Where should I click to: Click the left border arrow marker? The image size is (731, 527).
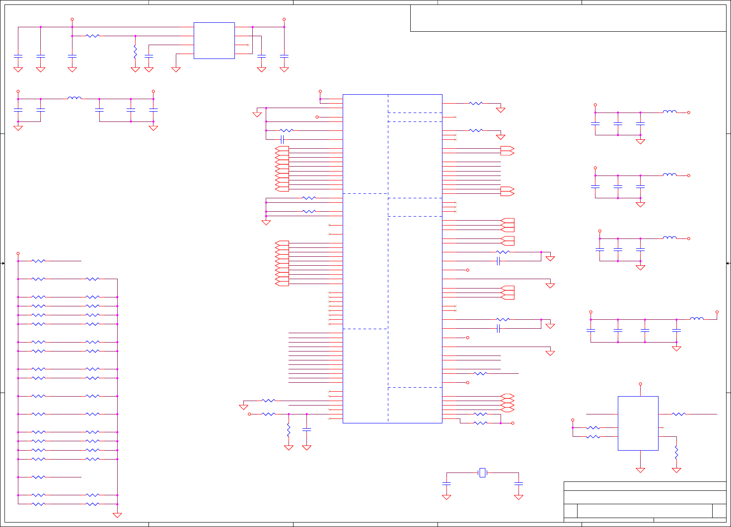(x=3, y=263)
